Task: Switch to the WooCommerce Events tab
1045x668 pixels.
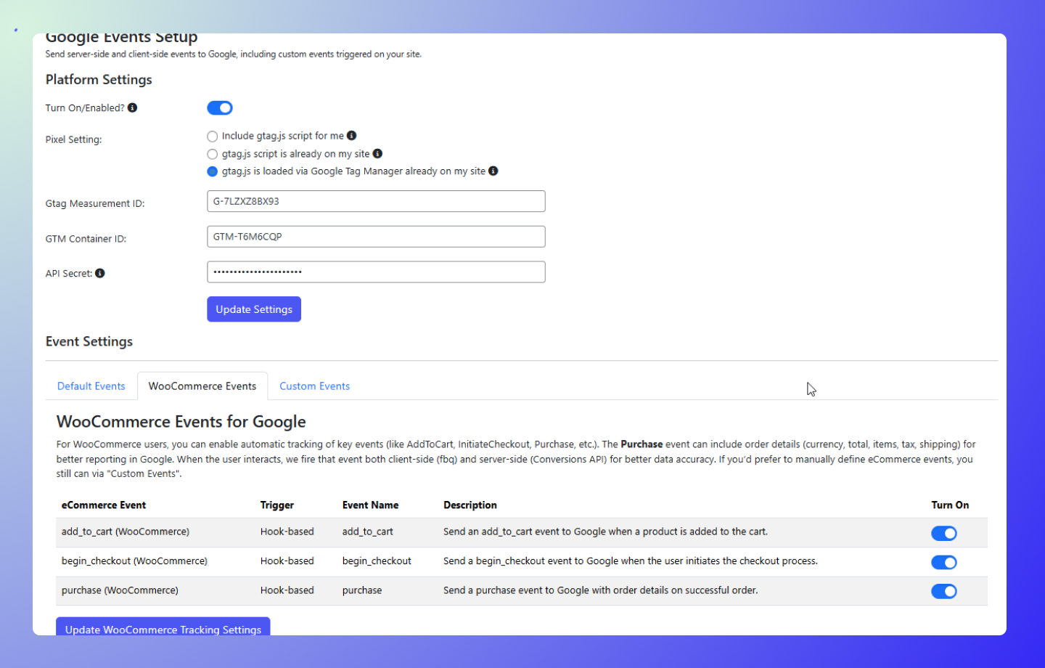Action: (x=202, y=386)
